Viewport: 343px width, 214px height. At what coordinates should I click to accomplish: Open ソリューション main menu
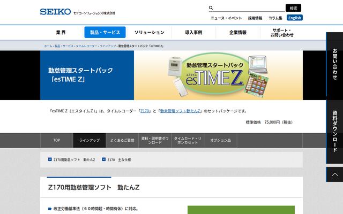tap(150, 32)
